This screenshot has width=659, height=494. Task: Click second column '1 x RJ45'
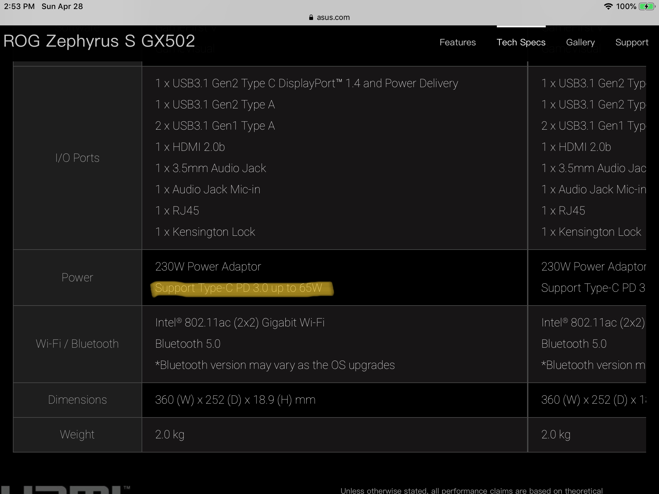click(x=563, y=211)
